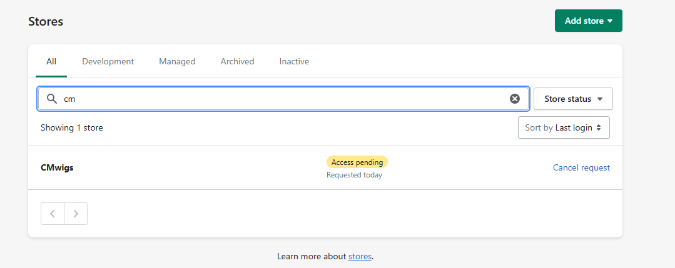Expand the Store status filter
Screen dimensions: 675x268
coord(573,99)
